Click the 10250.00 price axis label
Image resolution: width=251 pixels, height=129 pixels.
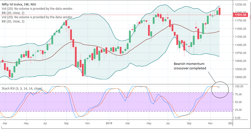(x=240, y=69)
